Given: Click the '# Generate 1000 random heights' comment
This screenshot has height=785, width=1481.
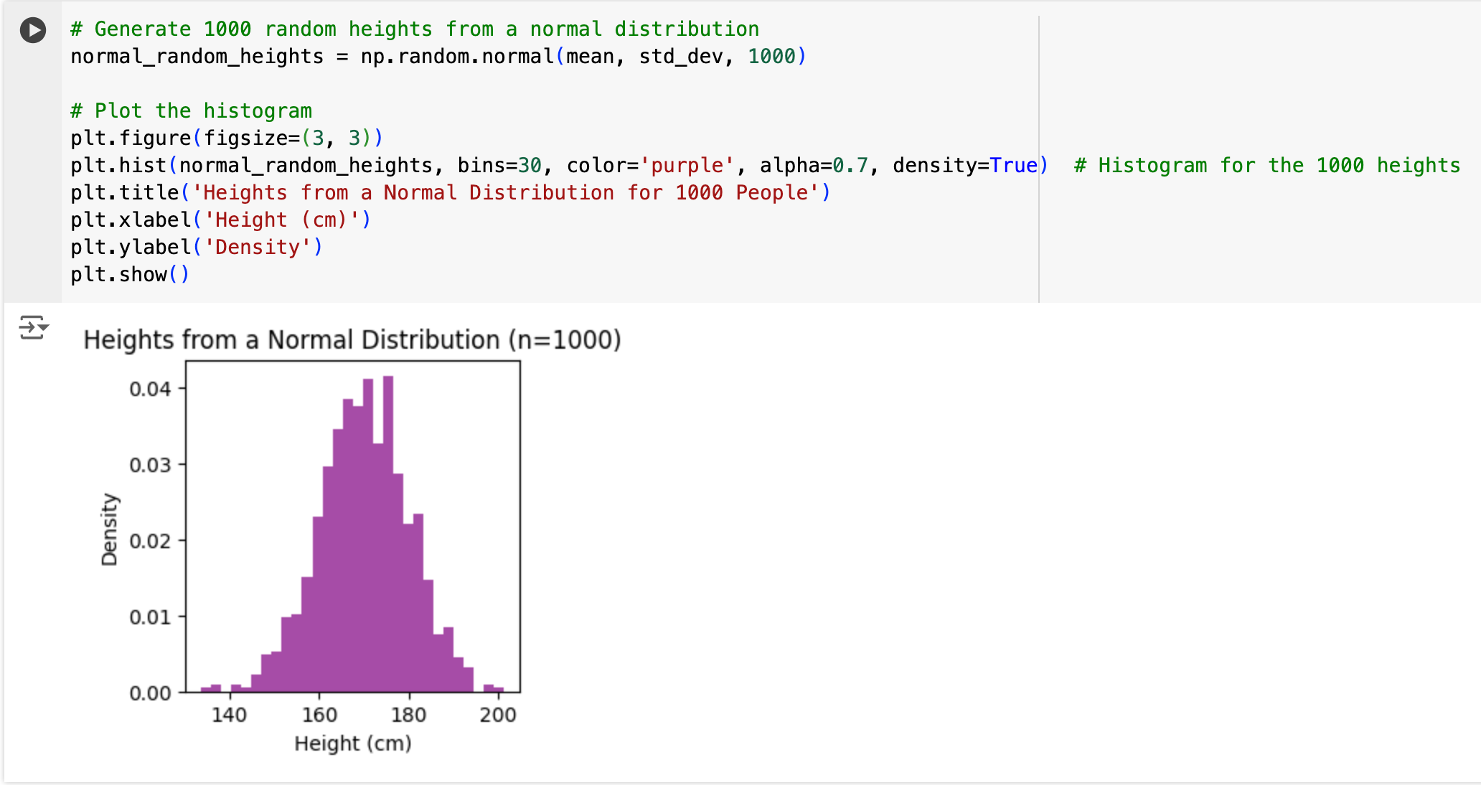Looking at the screenshot, I should pyautogui.click(x=415, y=29).
